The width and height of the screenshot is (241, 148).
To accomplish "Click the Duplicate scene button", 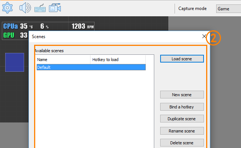I will pyautogui.click(x=182, y=119).
